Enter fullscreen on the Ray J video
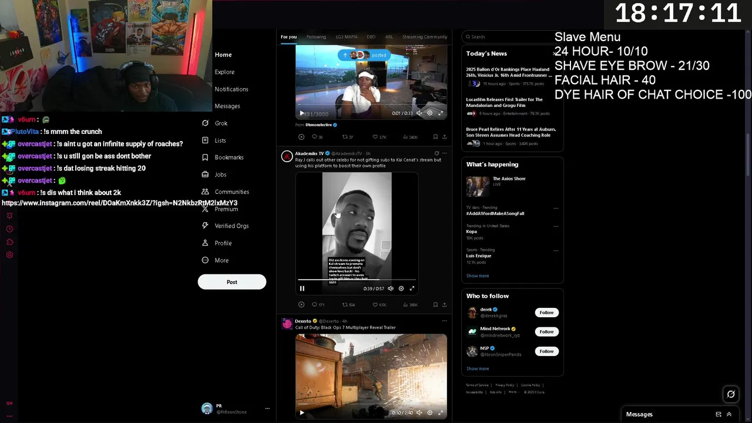 (412, 288)
